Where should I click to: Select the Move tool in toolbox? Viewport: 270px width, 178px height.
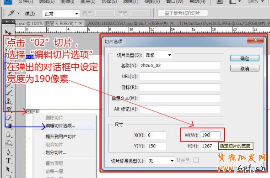[8, 32]
